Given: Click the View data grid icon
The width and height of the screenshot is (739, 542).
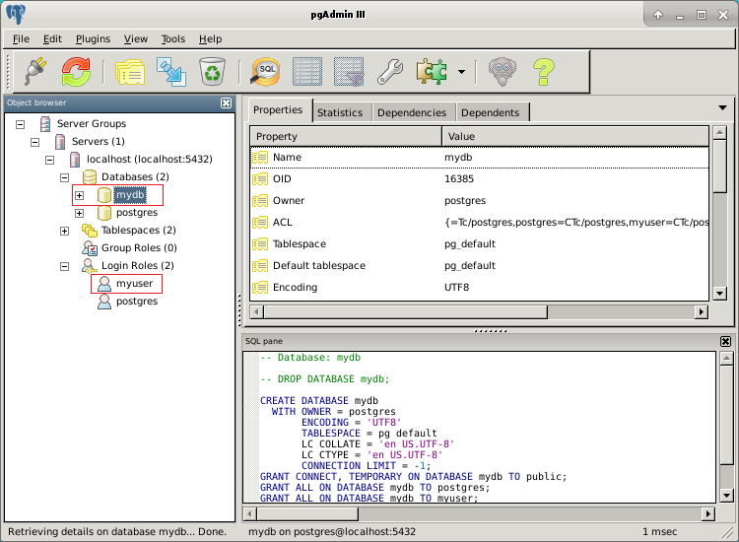Looking at the screenshot, I should pyautogui.click(x=307, y=72).
